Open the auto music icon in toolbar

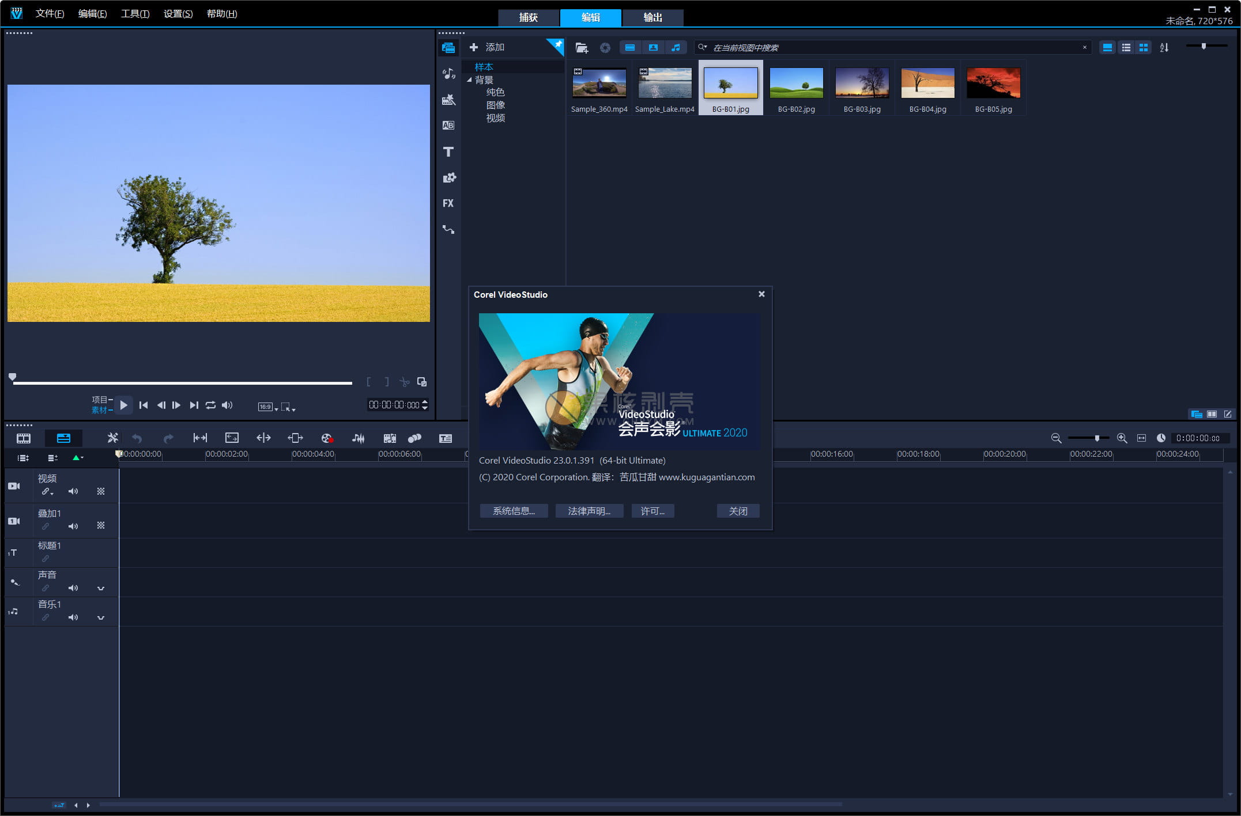[390, 438]
